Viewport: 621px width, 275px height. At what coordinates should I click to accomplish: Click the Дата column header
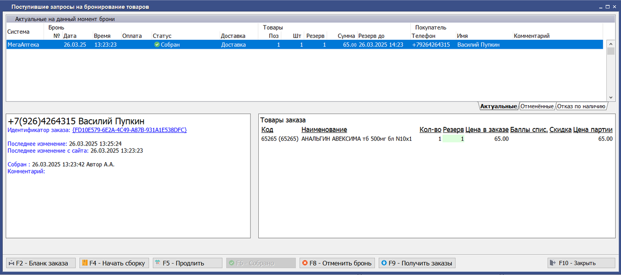70,36
